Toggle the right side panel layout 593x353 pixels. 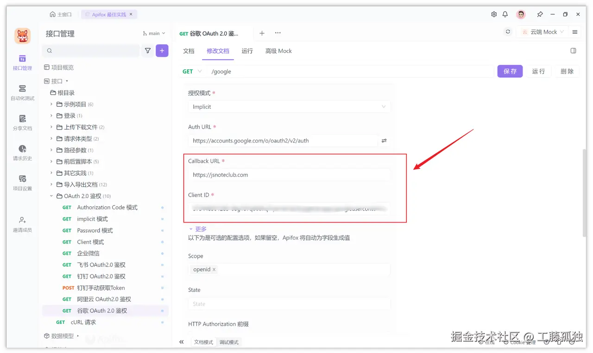pyautogui.click(x=573, y=50)
